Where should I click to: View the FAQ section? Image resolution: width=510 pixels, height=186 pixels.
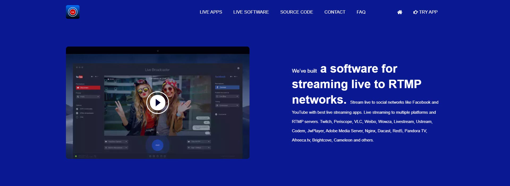pos(361,12)
